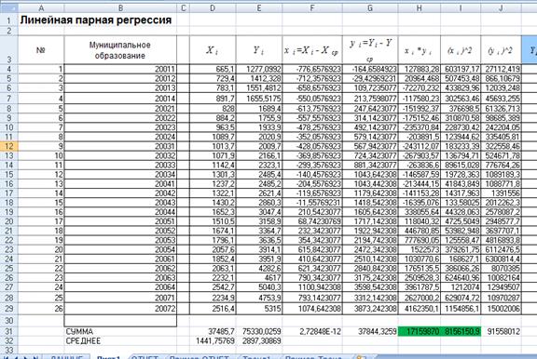
Task: Select the cell containing 20011
Action: click(120, 69)
